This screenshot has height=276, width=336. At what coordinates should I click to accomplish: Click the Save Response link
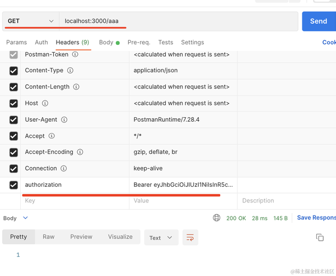(x=316, y=218)
